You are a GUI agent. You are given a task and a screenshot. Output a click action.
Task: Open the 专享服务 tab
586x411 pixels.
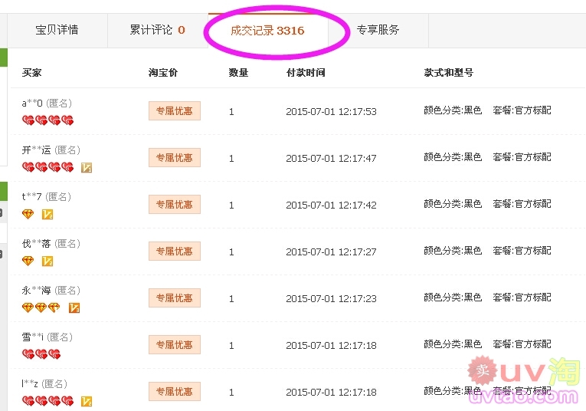[x=378, y=31]
